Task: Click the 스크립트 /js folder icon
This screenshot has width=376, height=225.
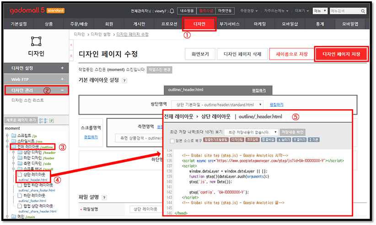Action: point(14,136)
